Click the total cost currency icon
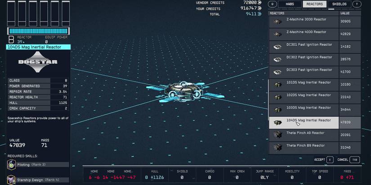The height and width of the screenshot is (185, 371). (x=259, y=14)
